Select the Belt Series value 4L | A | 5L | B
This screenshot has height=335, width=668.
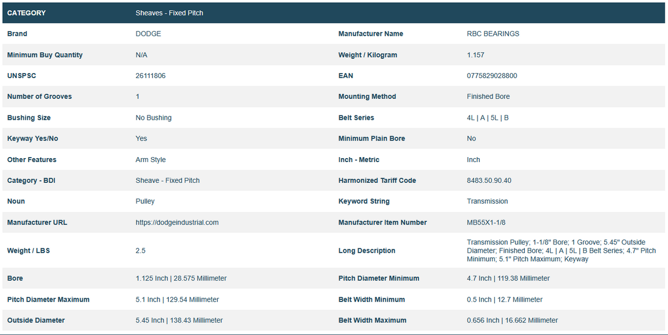coord(488,118)
